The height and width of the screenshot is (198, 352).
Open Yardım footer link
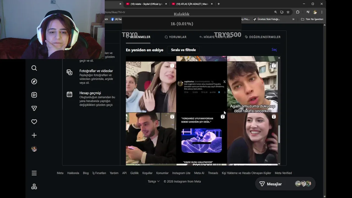point(114,173)
